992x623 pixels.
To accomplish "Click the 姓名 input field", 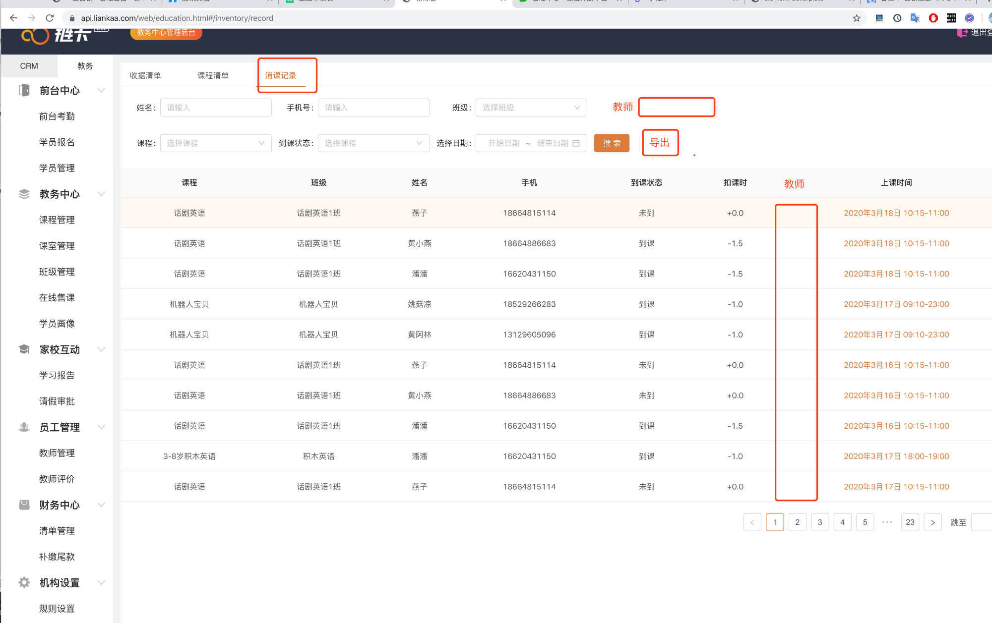I will coord(215,108).
